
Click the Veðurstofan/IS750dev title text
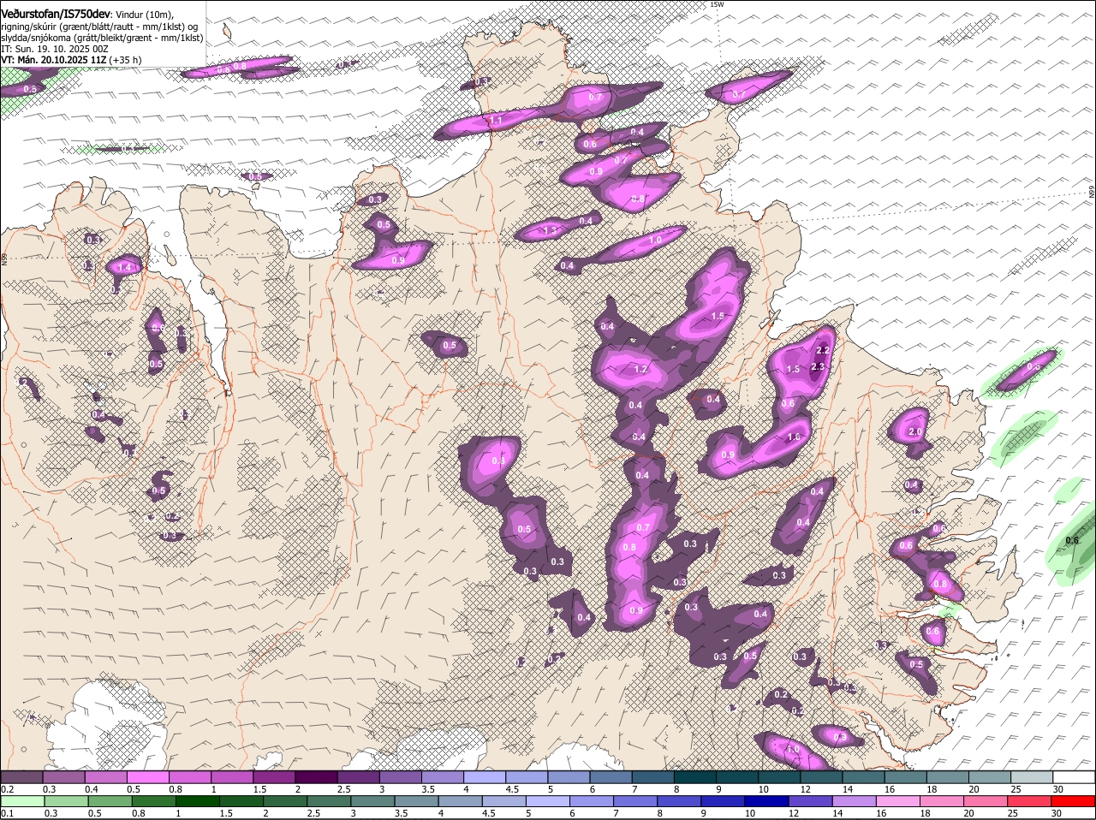pos(56,14)
